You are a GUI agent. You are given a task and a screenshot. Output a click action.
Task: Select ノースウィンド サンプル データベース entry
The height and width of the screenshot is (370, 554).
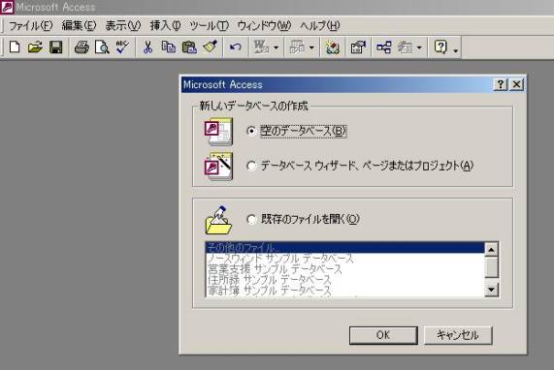[x=344, y=259]
